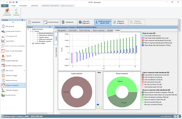The height and width of the screenshot is (119, 182).
Task: Open the FILE menu
Action: pos(5,6)
